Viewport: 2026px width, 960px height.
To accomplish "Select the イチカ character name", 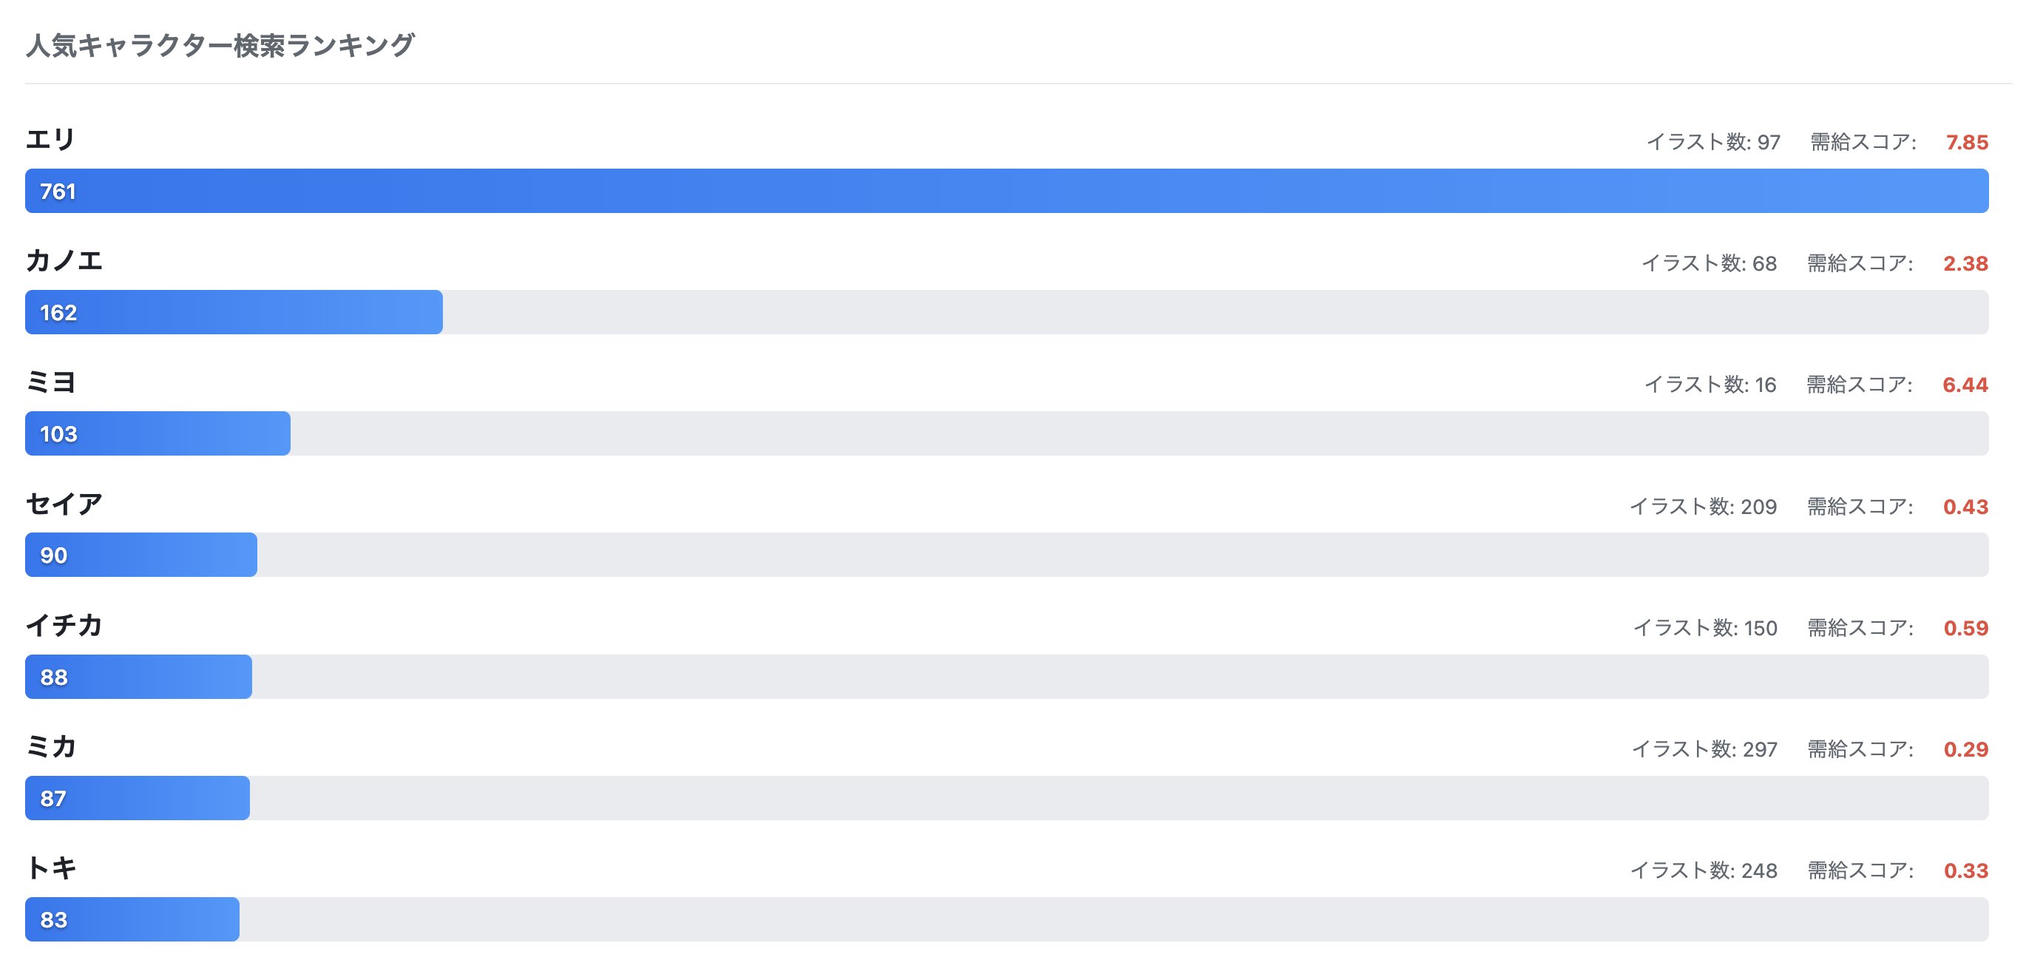I will 64,626.
